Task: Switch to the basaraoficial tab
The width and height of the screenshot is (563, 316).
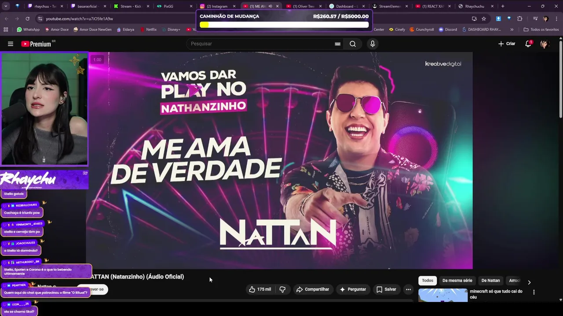Action: (x=88, y=6)
